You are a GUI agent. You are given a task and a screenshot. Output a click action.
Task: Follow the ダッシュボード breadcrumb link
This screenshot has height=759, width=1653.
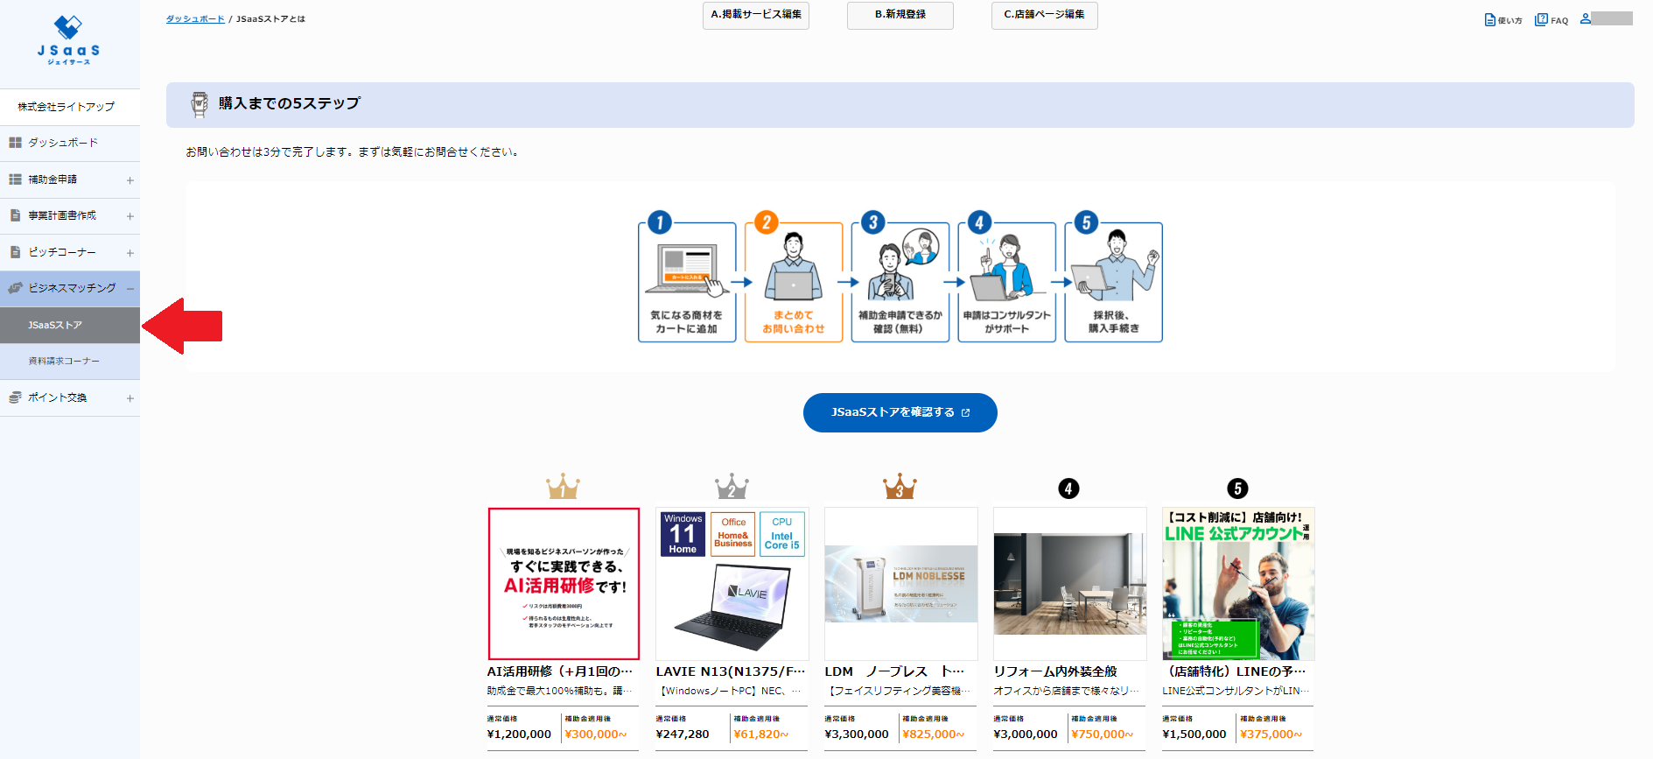[195, 18]
